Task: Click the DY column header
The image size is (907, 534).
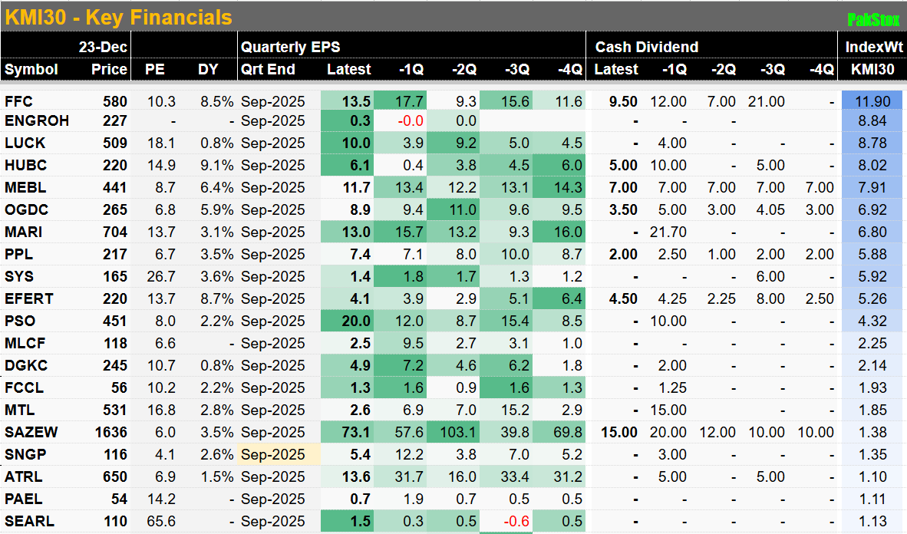Action: [x=208, y=69]
